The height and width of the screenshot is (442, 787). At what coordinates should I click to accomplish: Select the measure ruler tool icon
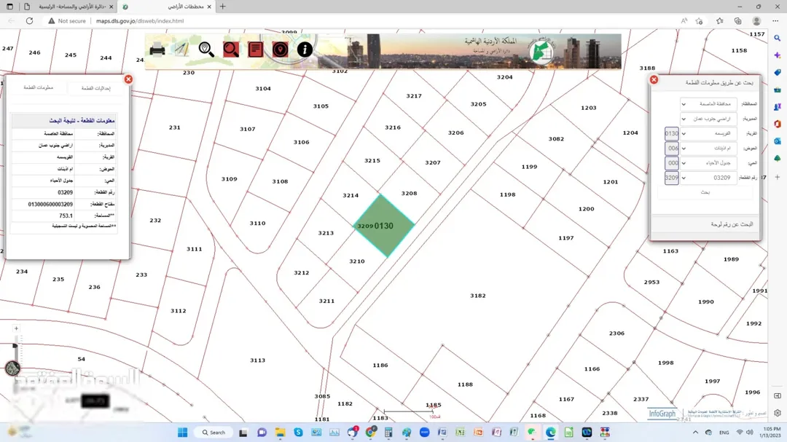181,50
